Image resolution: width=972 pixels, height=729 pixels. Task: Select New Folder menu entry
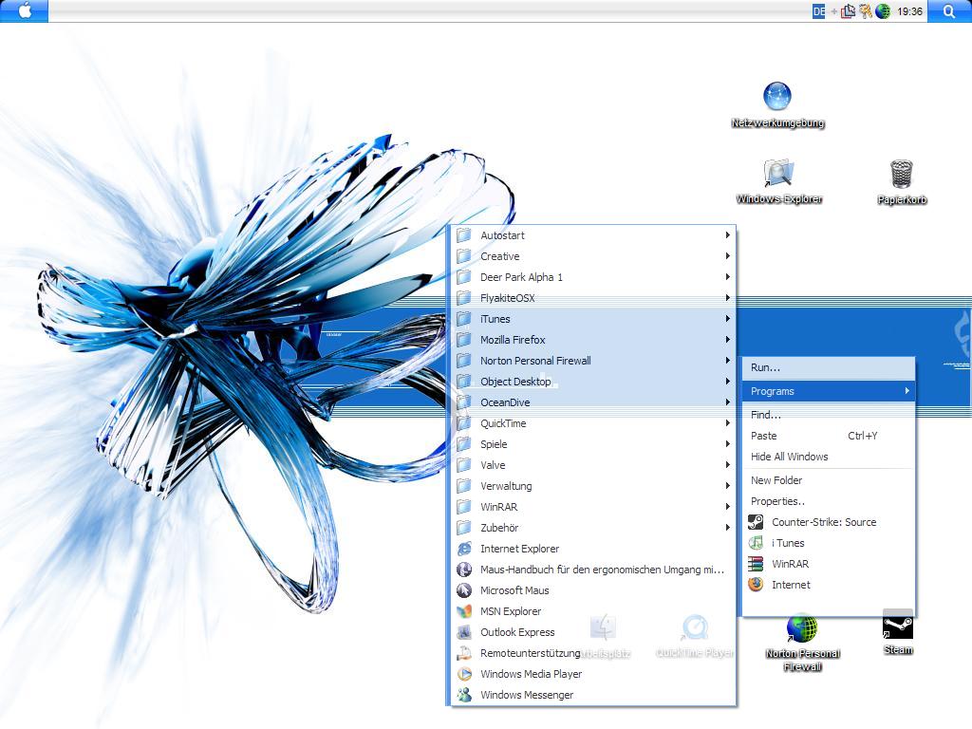coord(828,480)
